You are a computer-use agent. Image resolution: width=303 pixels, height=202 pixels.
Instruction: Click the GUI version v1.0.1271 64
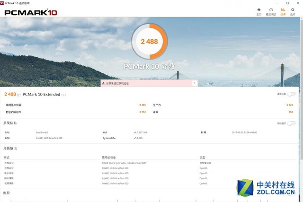(x=140, y=132)
